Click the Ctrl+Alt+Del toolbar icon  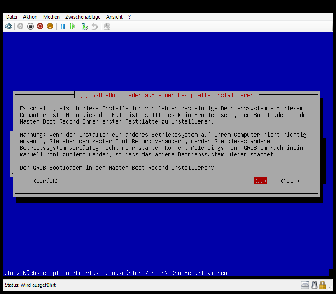[x=8, y=27]
